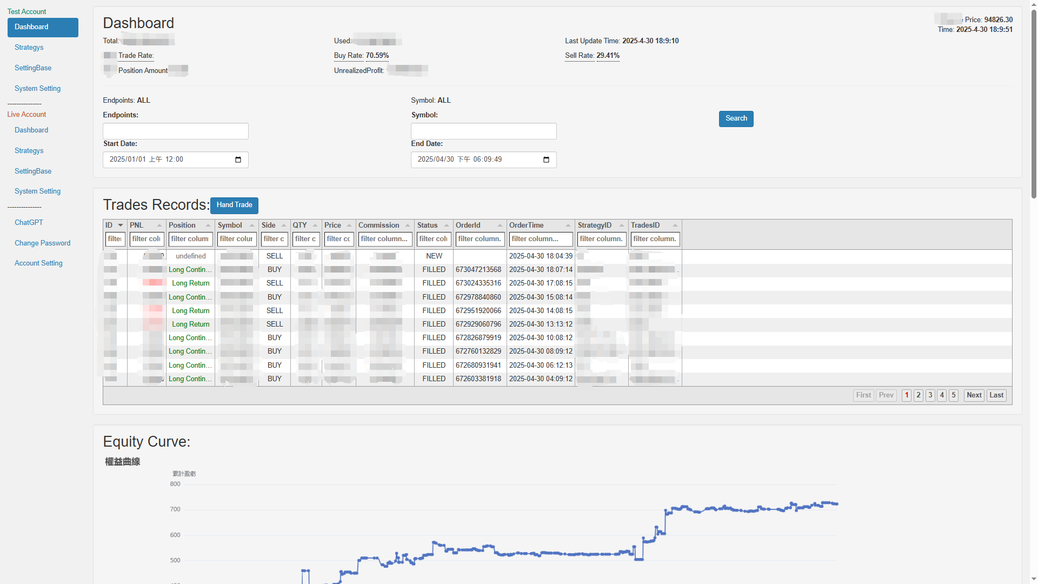Select the NEW status cell
The width and height of the screenshot is (1038, 584).
point(434,256)
